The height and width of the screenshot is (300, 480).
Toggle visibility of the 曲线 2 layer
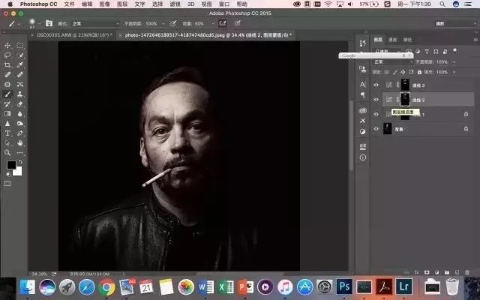point(376,100)
